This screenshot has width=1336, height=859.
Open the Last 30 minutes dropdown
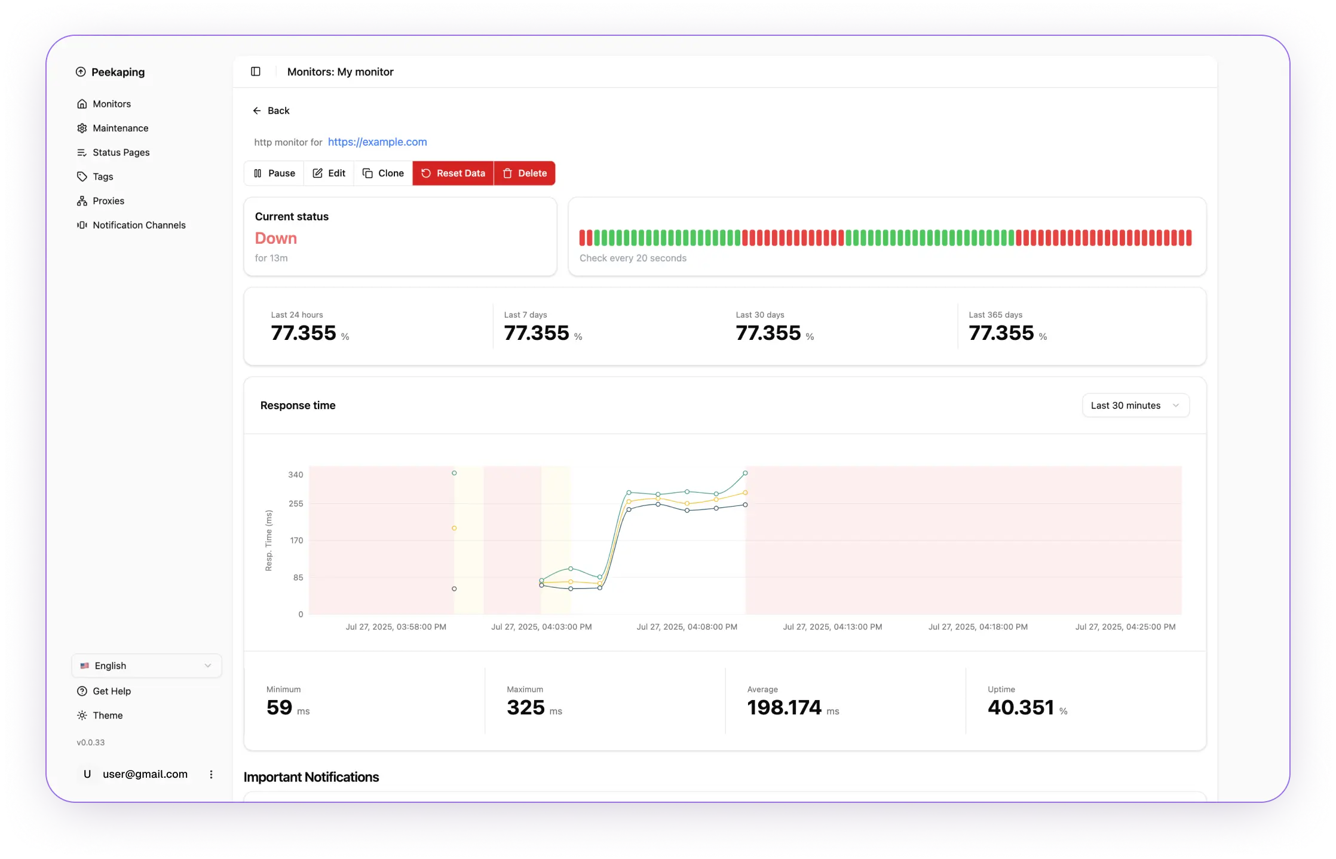click(x=1135, y=406)
